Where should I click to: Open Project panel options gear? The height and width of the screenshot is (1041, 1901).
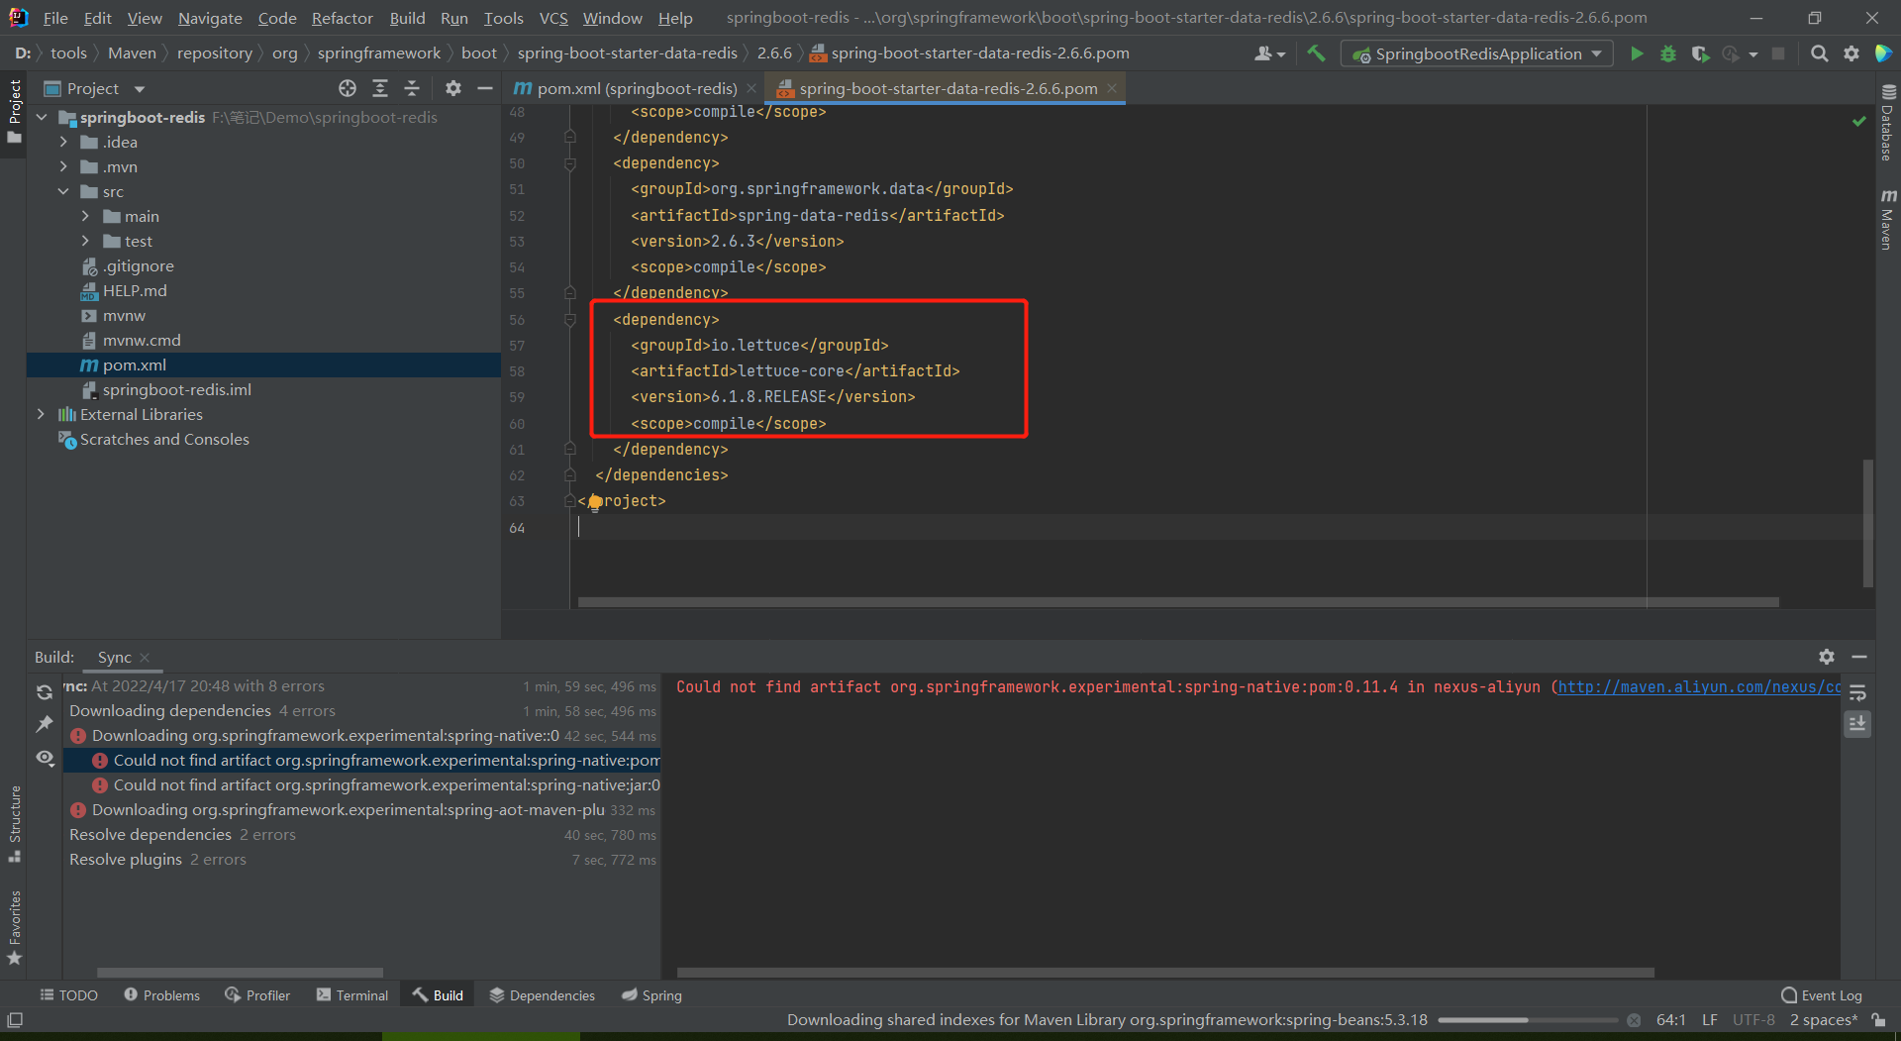452,88
